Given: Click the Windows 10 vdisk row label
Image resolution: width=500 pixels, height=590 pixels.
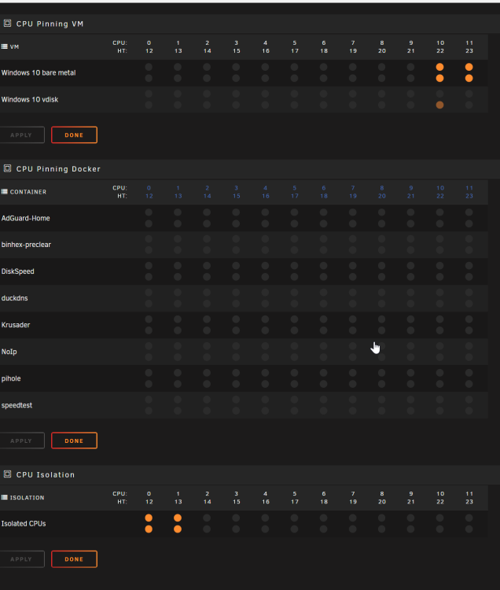Looking at the screenshot, I should (30, 99).
